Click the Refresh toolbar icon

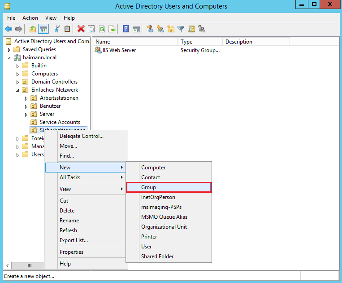click(x=102, y=29)
